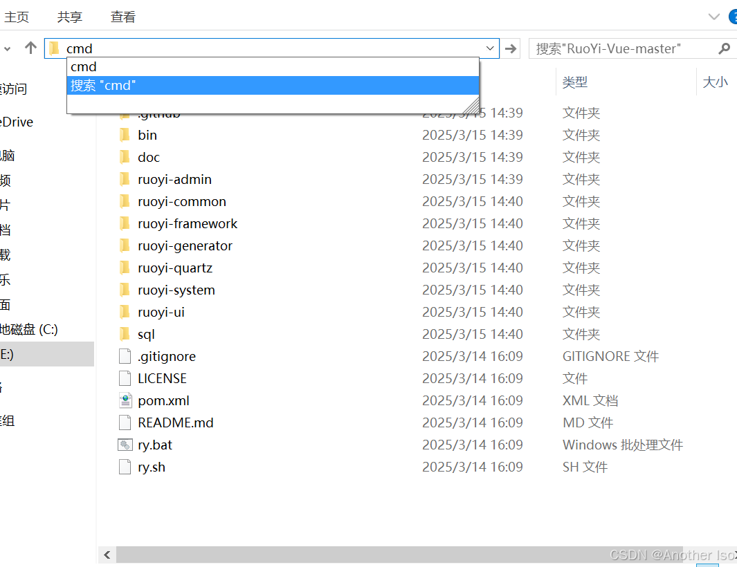Click the GITIGNORE 文件 type cell

pyautogui.click(x=610, y=357)
